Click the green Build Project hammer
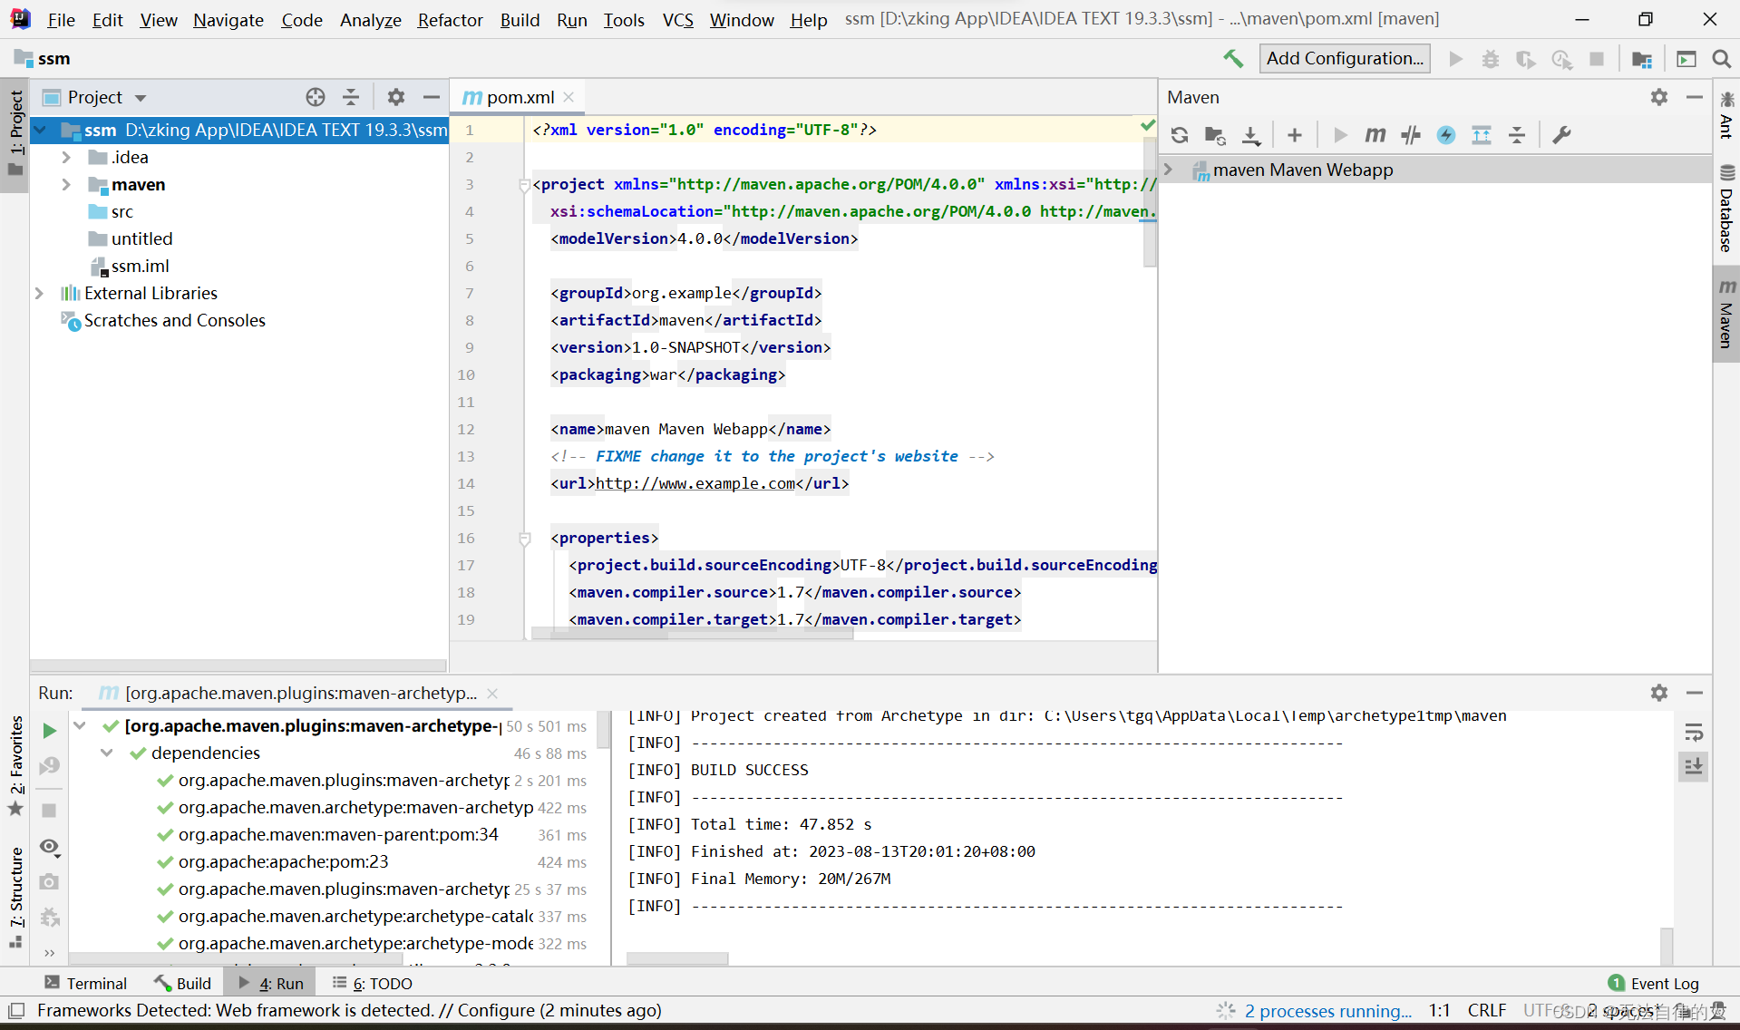Image resolution: width=1740 pixels, height=1030 pixels. [x=1233, y=58]
